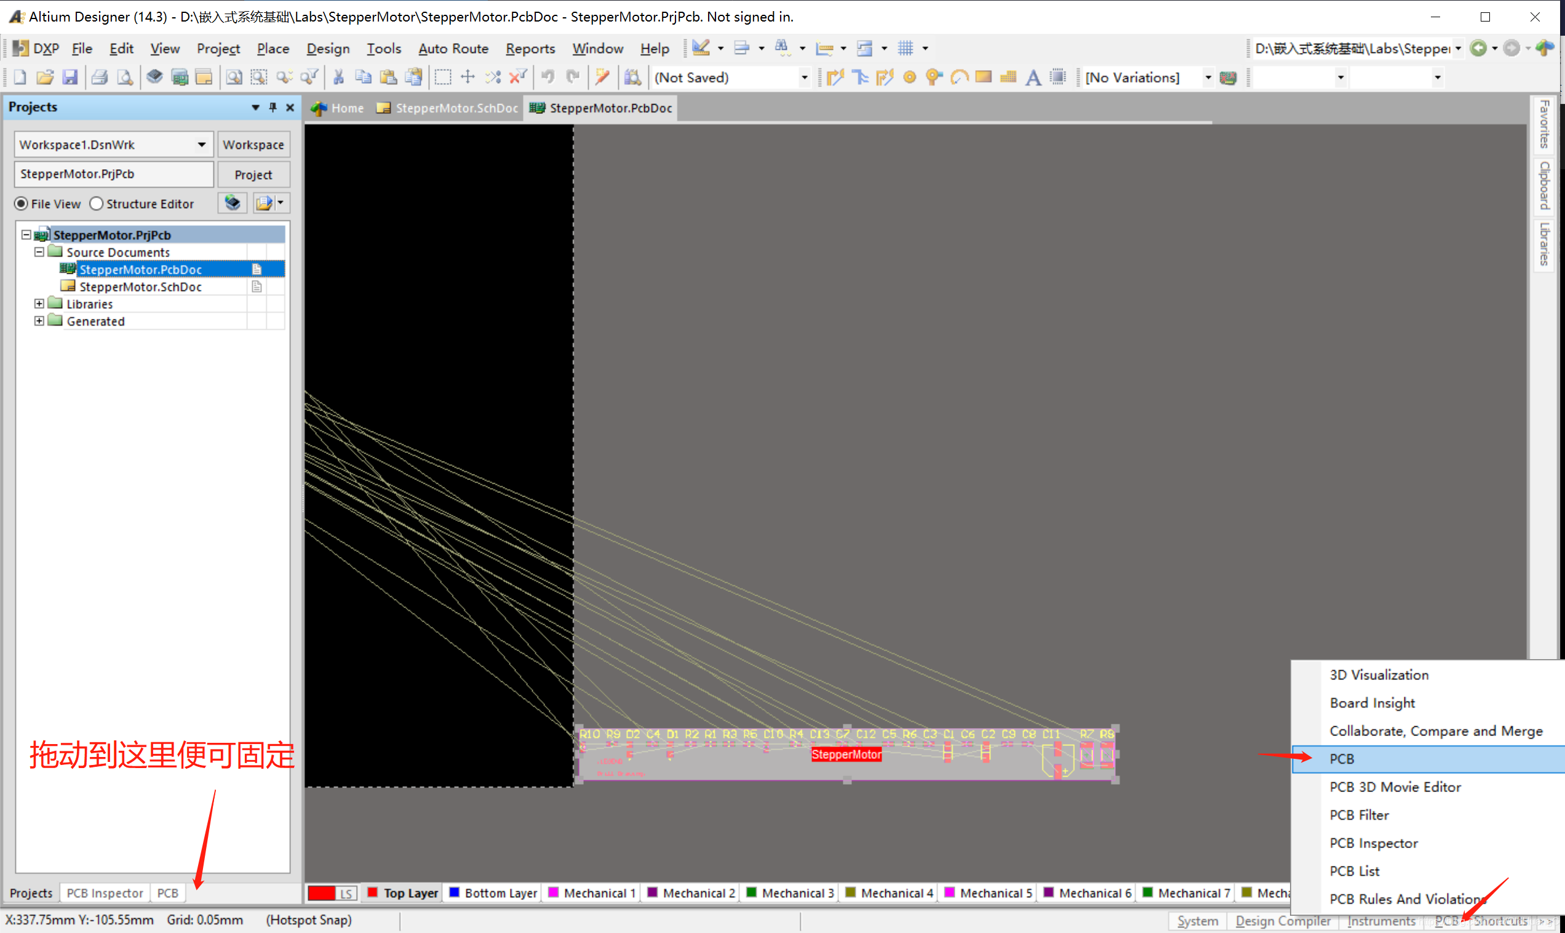The image size is (1565, 933).
Task: Pin the Projects panel
Action: pyautogui.click(x=273, y=108)
